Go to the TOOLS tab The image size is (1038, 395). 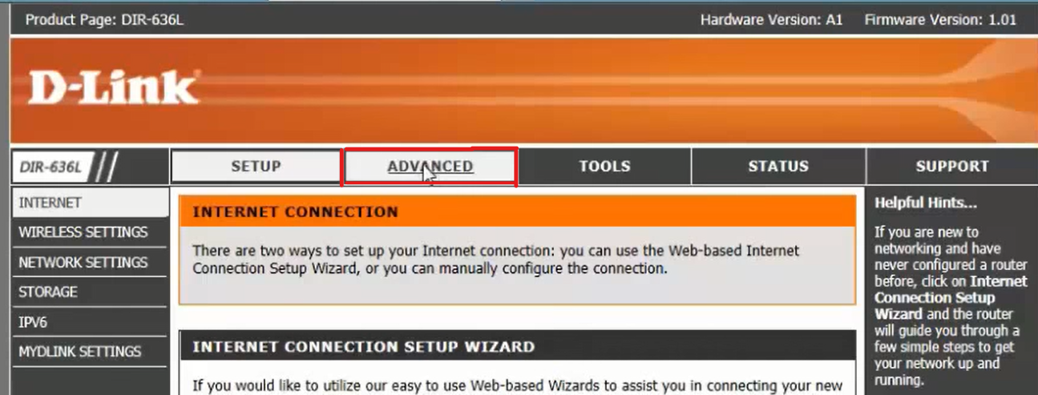click(604, 167)
